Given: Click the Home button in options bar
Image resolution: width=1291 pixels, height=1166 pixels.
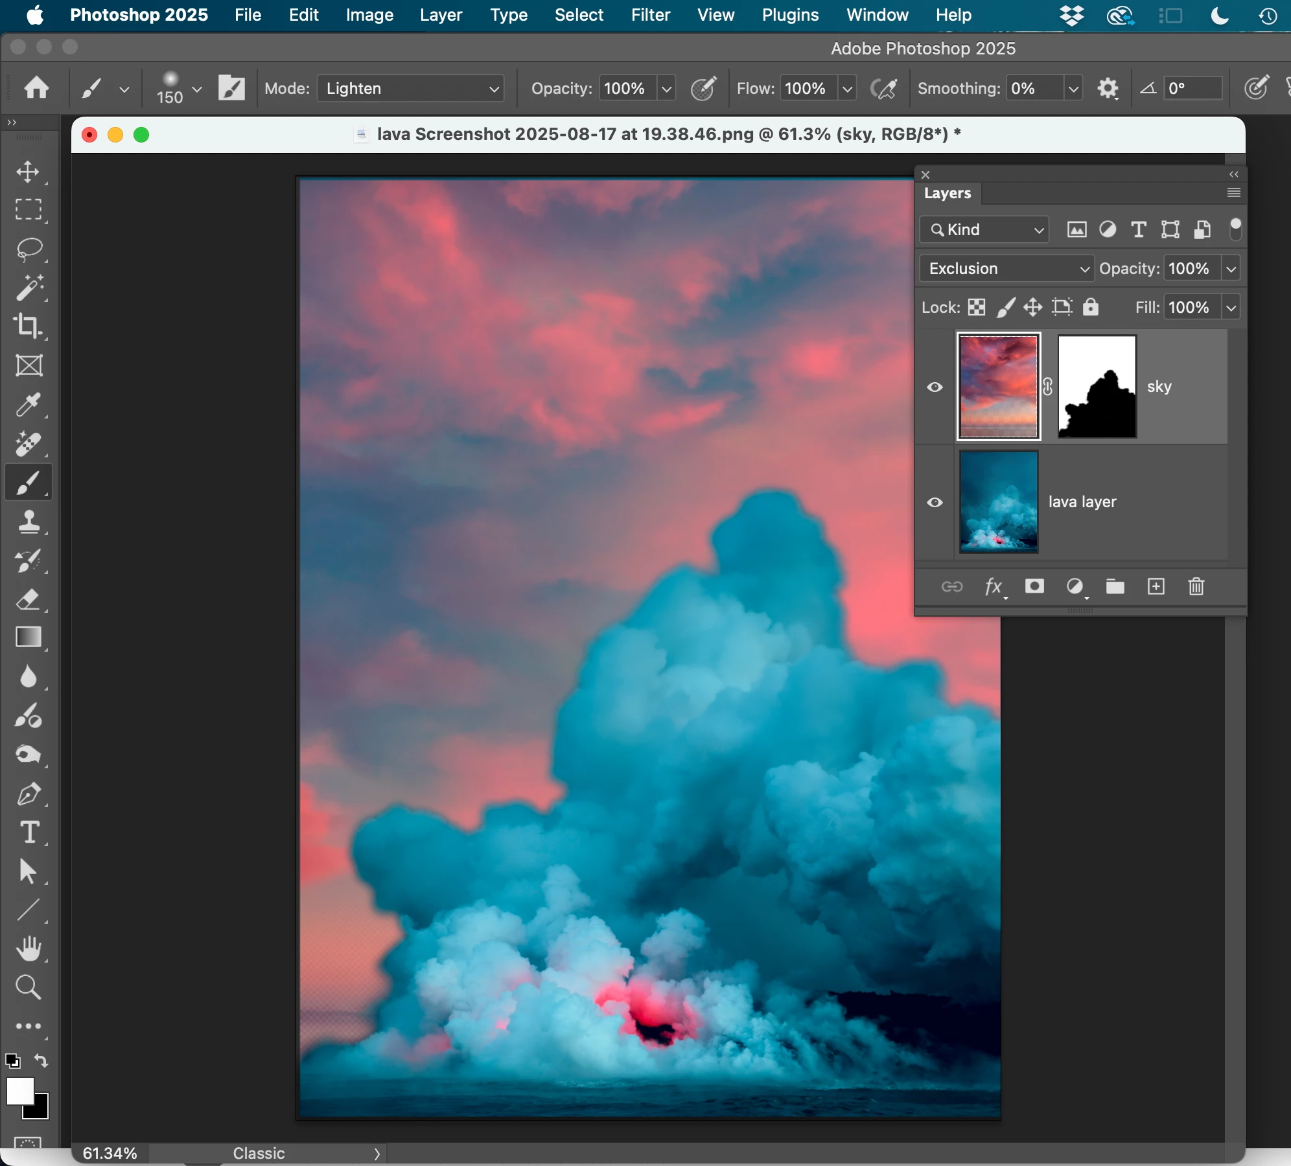Looking at the screenshot, I should click(x=36, y=87).
